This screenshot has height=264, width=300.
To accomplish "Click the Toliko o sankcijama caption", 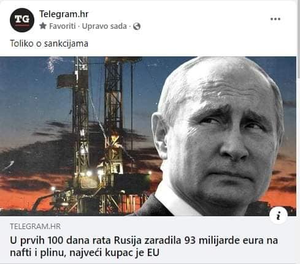I will (49, 43).
